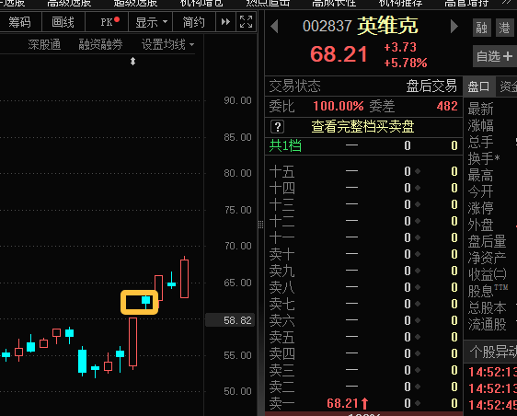The image size is (517, 416).
Task: Click the 委比 100.00% value
Action: 339,106
